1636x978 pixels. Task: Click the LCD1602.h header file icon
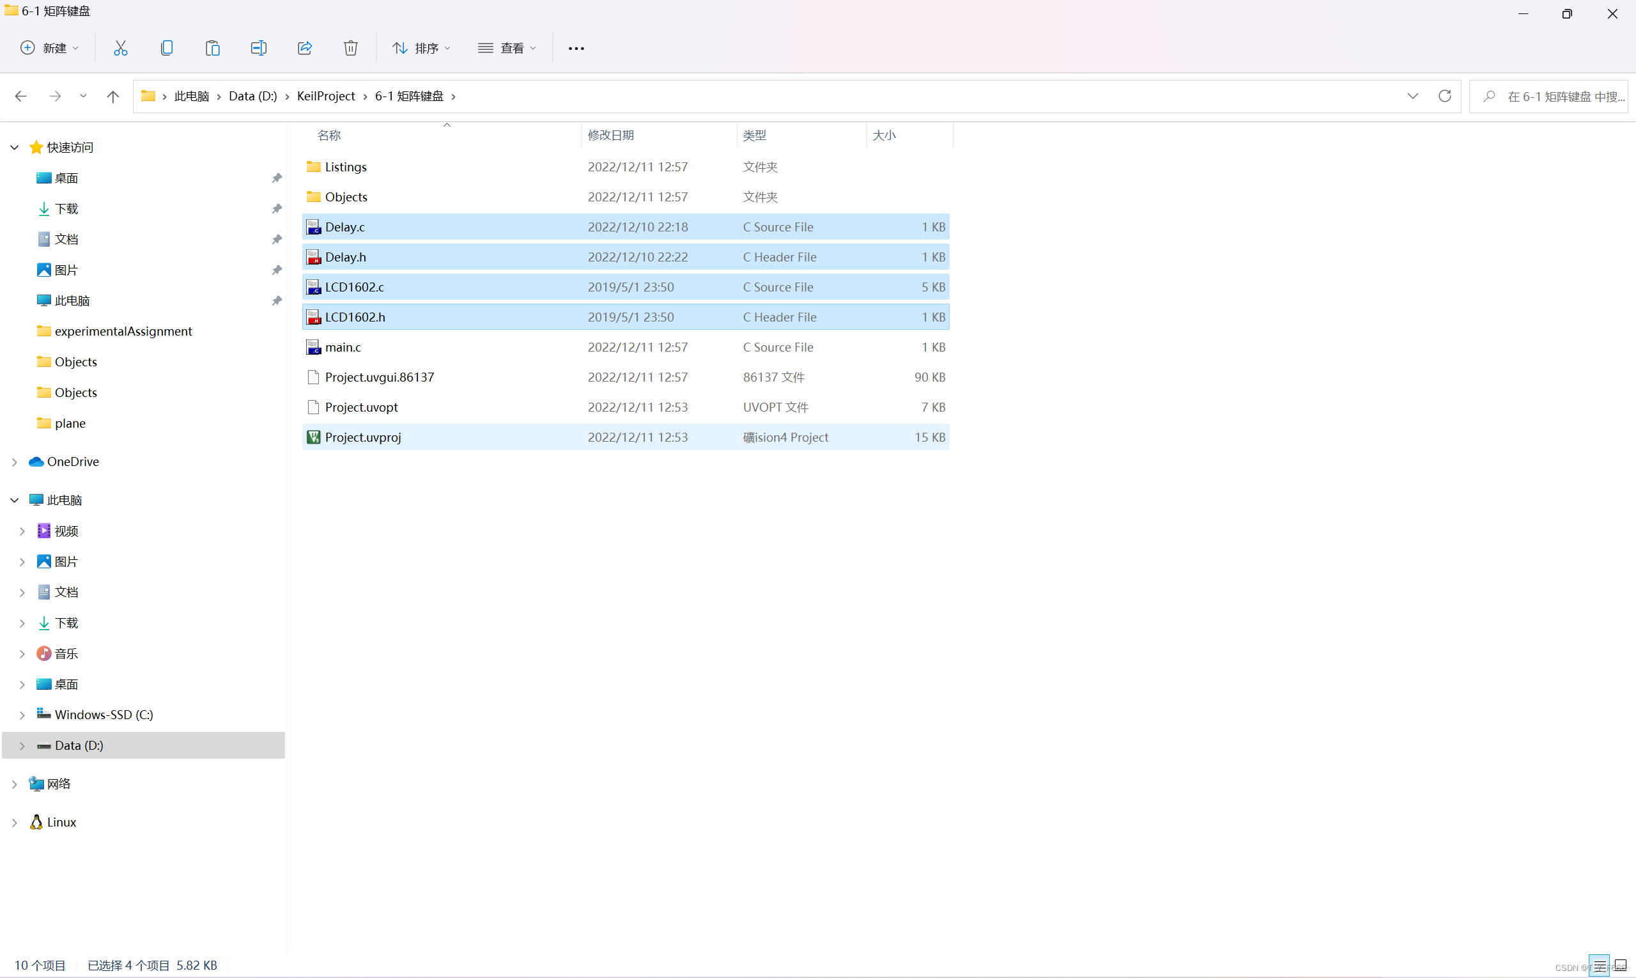(314, 317)
